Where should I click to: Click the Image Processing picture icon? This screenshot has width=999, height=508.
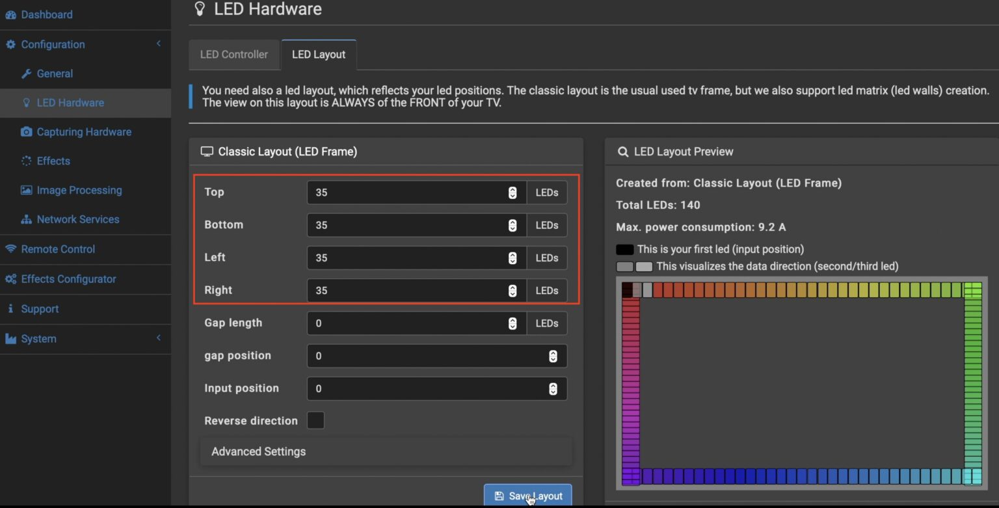(x=27, y=190)
